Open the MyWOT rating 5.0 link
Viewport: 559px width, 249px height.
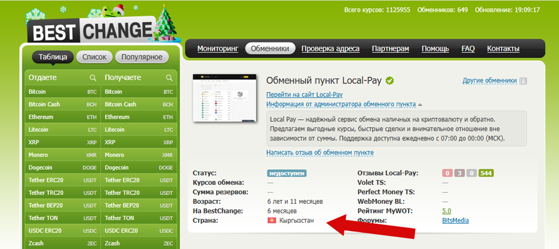coord(447,211)
